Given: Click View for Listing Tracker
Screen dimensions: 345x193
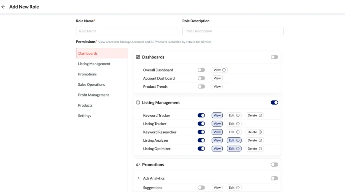Looking at the screenshot, I should pos(217,123).
